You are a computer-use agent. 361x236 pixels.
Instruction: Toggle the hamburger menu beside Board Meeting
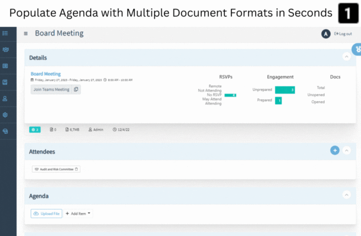26,34
